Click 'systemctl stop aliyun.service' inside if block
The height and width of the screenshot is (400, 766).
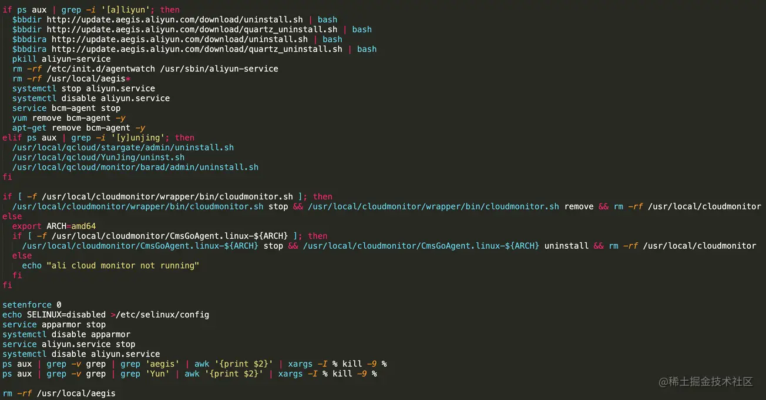point(83,89)
